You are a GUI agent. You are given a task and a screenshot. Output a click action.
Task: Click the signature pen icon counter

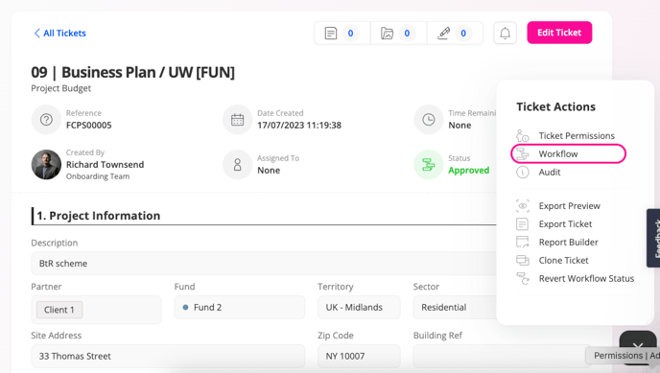[x=455, y=33]
